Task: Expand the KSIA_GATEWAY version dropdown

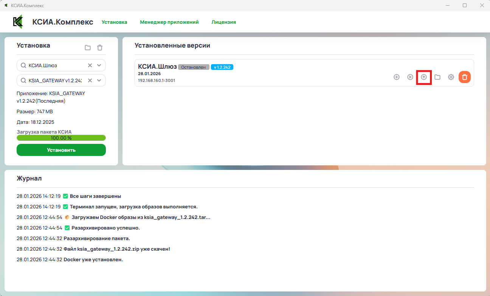Action: pyautogui.click(x=99, y=80)
